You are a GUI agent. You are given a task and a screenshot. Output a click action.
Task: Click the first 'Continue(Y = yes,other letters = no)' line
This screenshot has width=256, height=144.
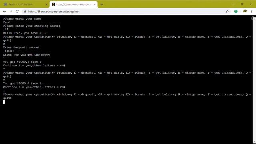pyautogui.click(x=34, y=66)
